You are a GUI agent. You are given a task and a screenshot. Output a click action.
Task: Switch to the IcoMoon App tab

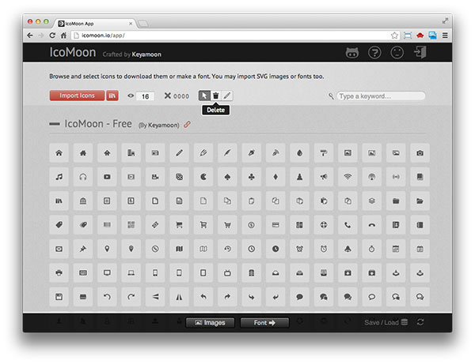pos(94,24)
